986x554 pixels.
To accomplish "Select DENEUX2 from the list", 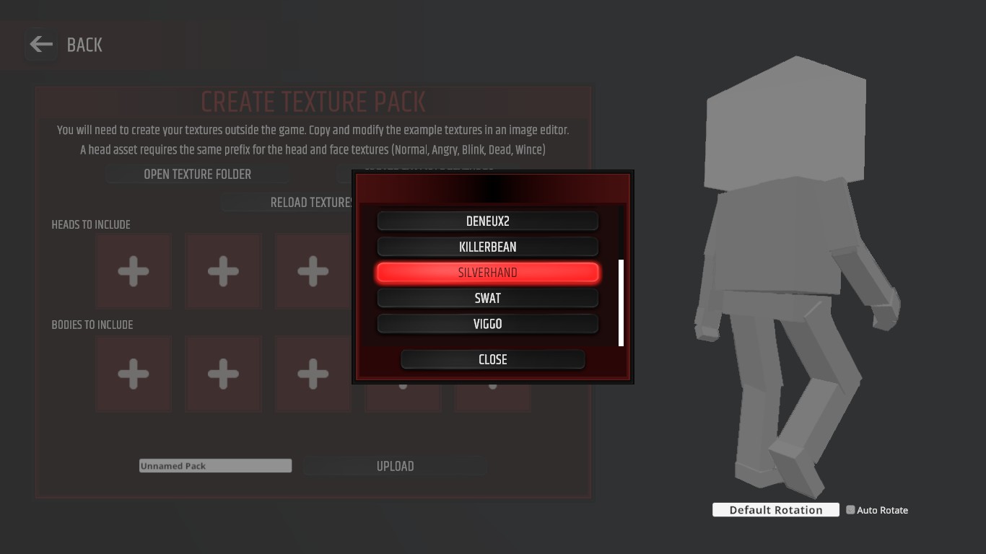I will pos(488,221).
